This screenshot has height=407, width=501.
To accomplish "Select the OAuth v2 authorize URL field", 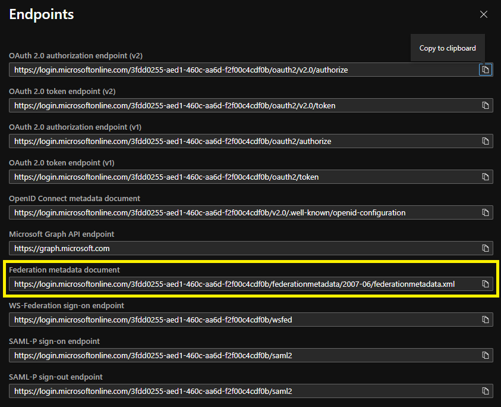I will [x=244, y=70].
